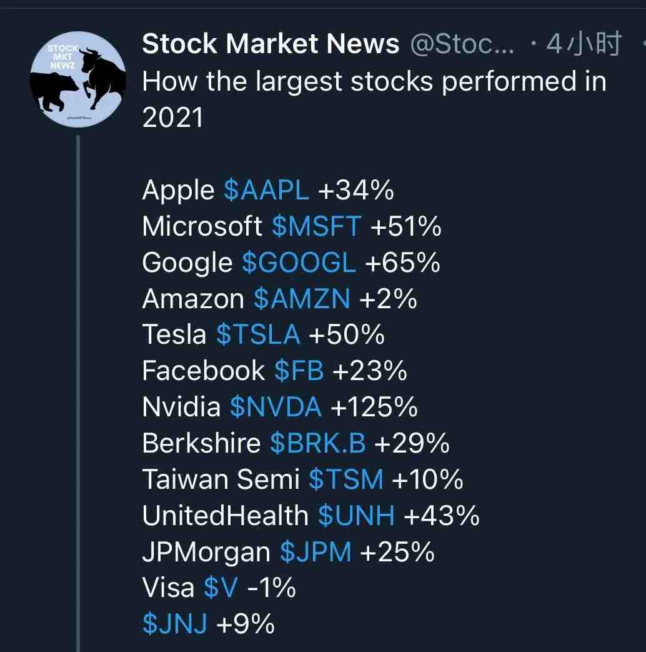Open the Stock Market News profile avatar

pos(77,79)
